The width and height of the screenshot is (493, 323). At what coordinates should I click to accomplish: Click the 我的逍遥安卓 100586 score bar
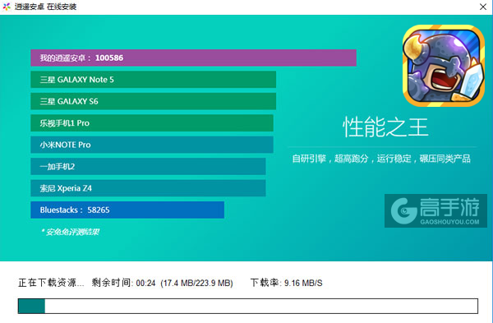[193, 58]
